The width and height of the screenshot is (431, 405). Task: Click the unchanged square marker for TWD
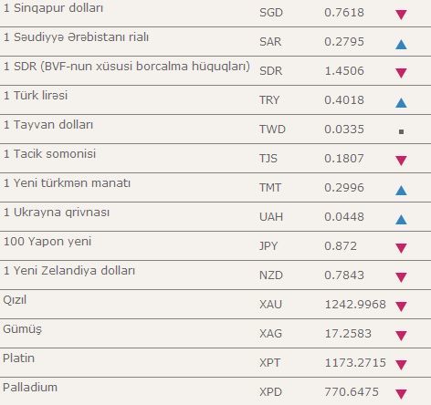[x=401, y=131]
